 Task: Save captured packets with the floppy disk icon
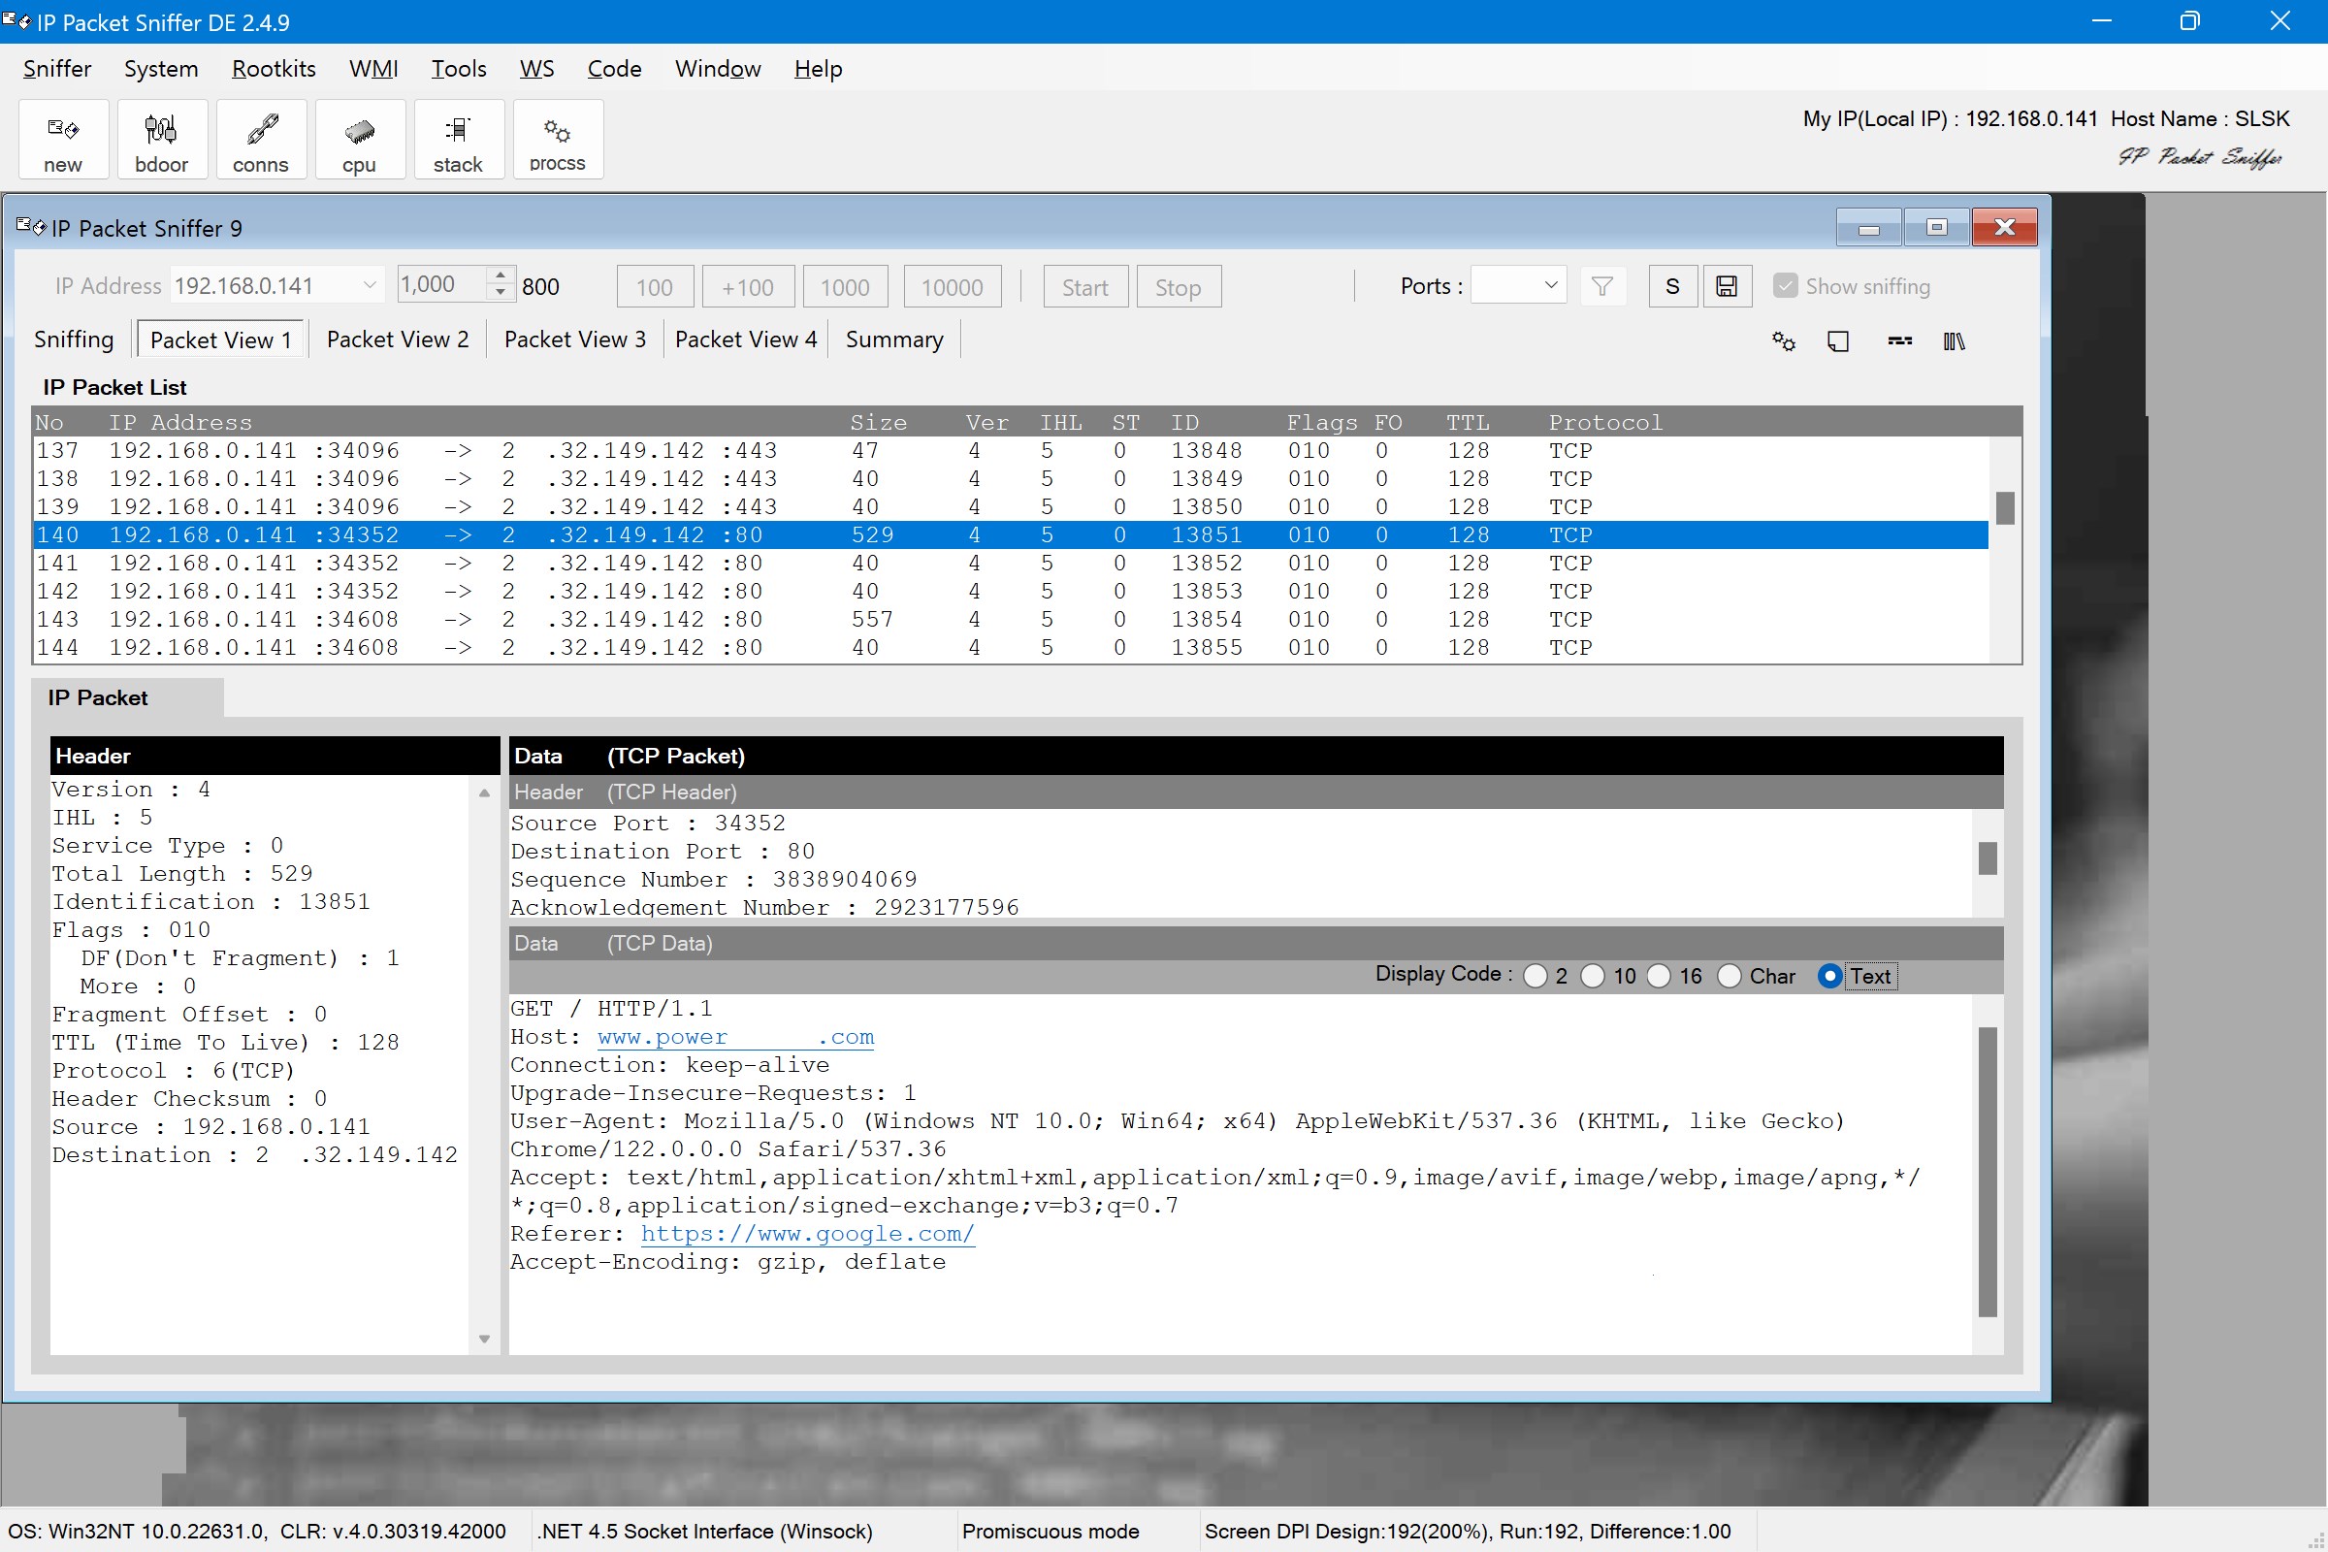point(1727,286)
